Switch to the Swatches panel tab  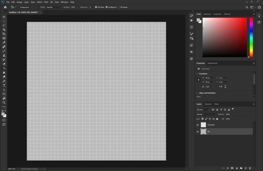coord(207,14)
